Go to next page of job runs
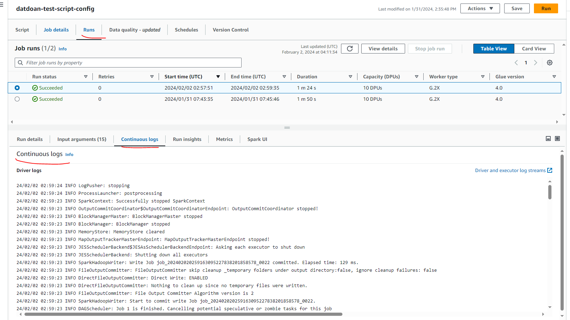 (x=535, y=63)
